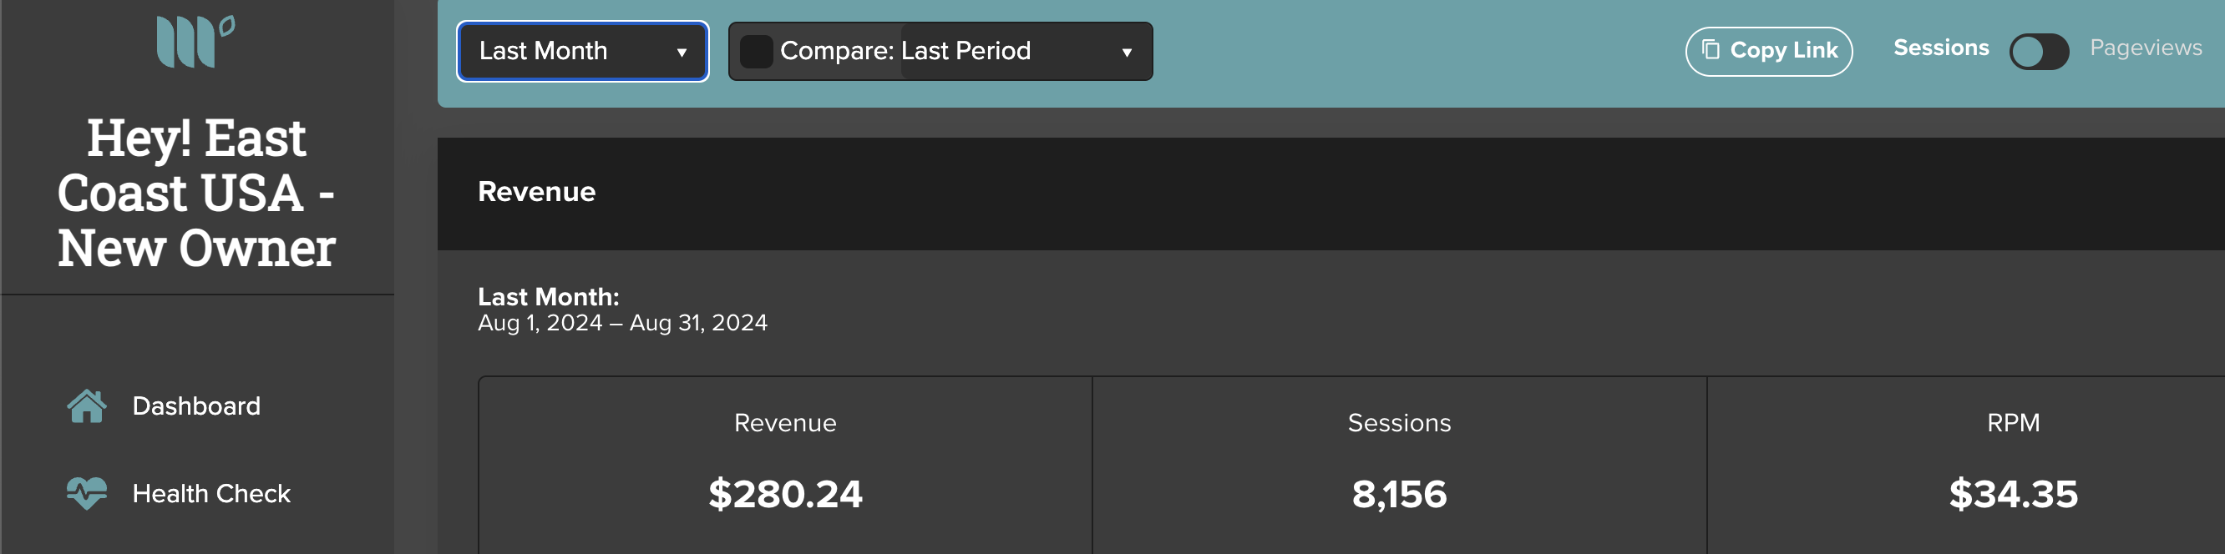This screenshot has width=2225, height=554.
Task: Click the Revenue $280.24 stat card
Action: click(x=785, y=465)
